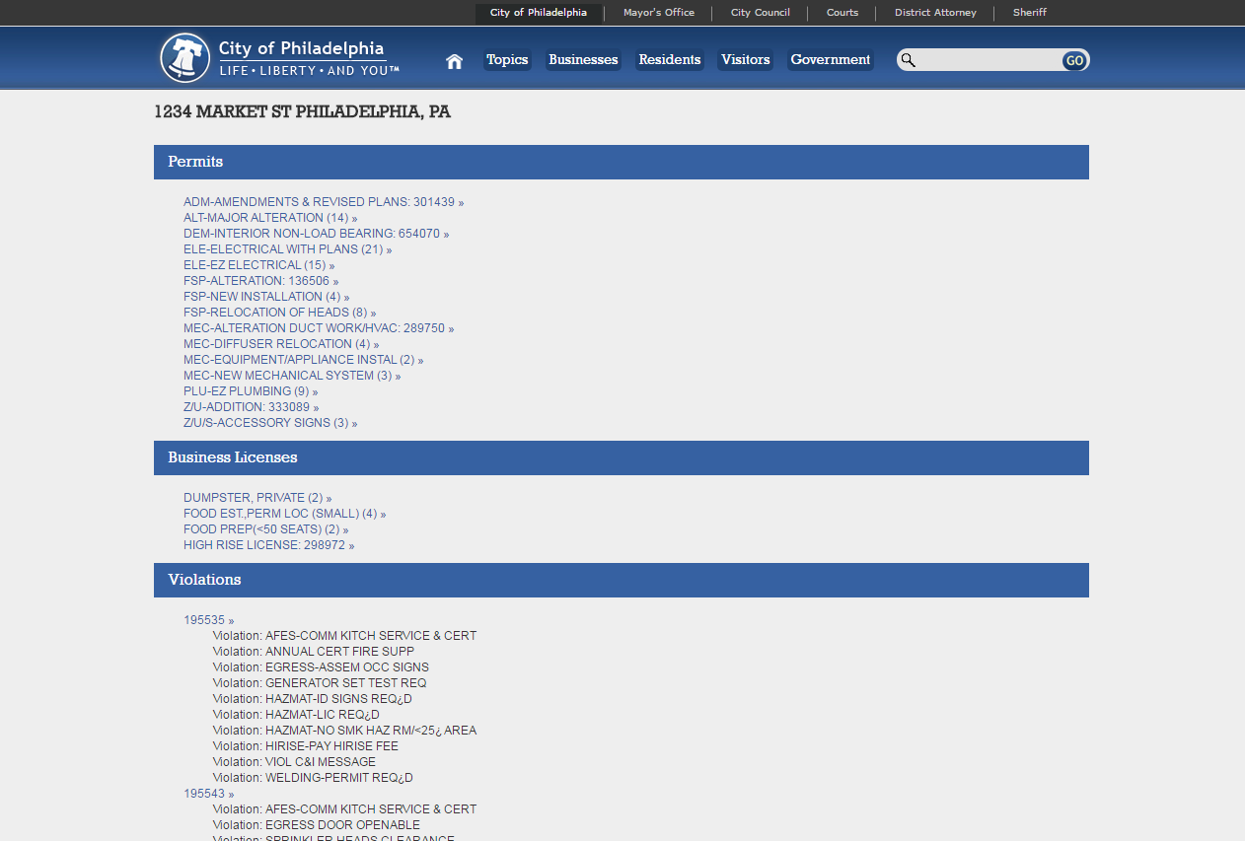This screenshot has width=1245, height=841.
Task: Open ADM-Amendments & Revised Plans 301439 permit
Action: click(x=324, y=202)
